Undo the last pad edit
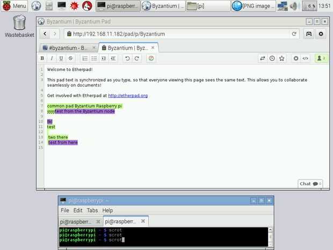The width and height of the screenshot is (333, 250). (x=127, y=58)
